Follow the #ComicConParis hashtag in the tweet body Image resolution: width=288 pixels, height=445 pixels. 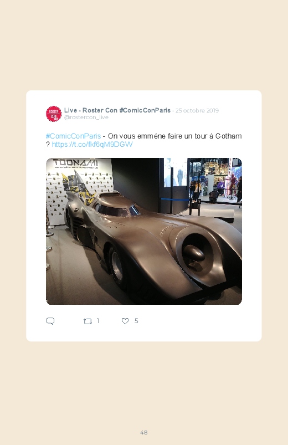pyautogui.click(x=73, y=136)
